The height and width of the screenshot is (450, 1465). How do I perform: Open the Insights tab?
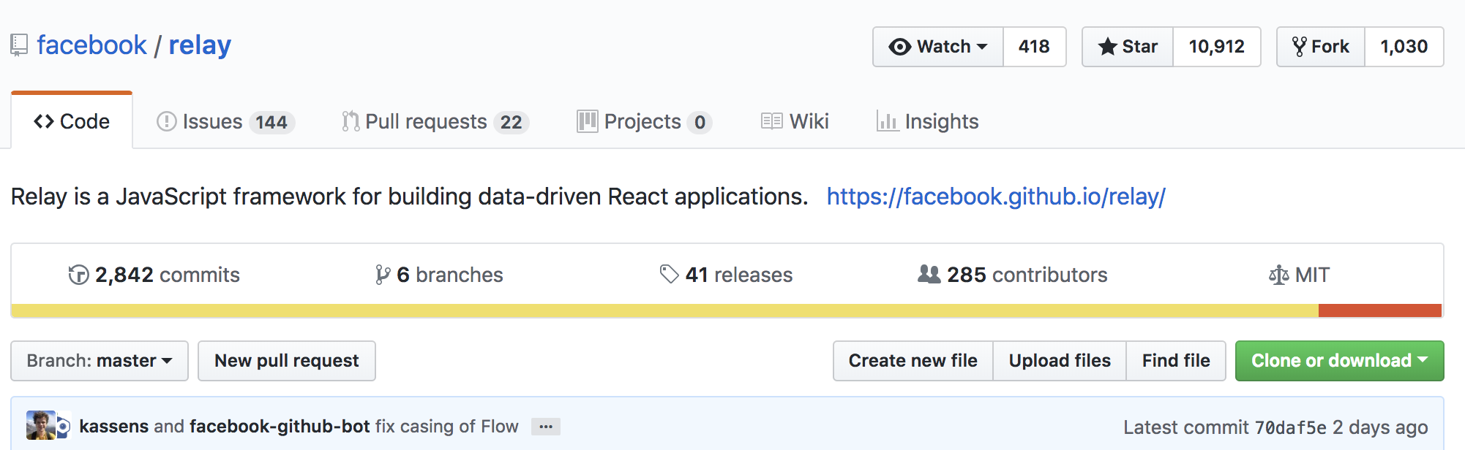click(927, 121)
